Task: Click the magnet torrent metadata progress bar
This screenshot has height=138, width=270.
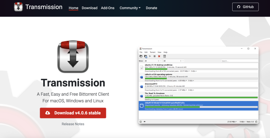Action: point(201,107)
